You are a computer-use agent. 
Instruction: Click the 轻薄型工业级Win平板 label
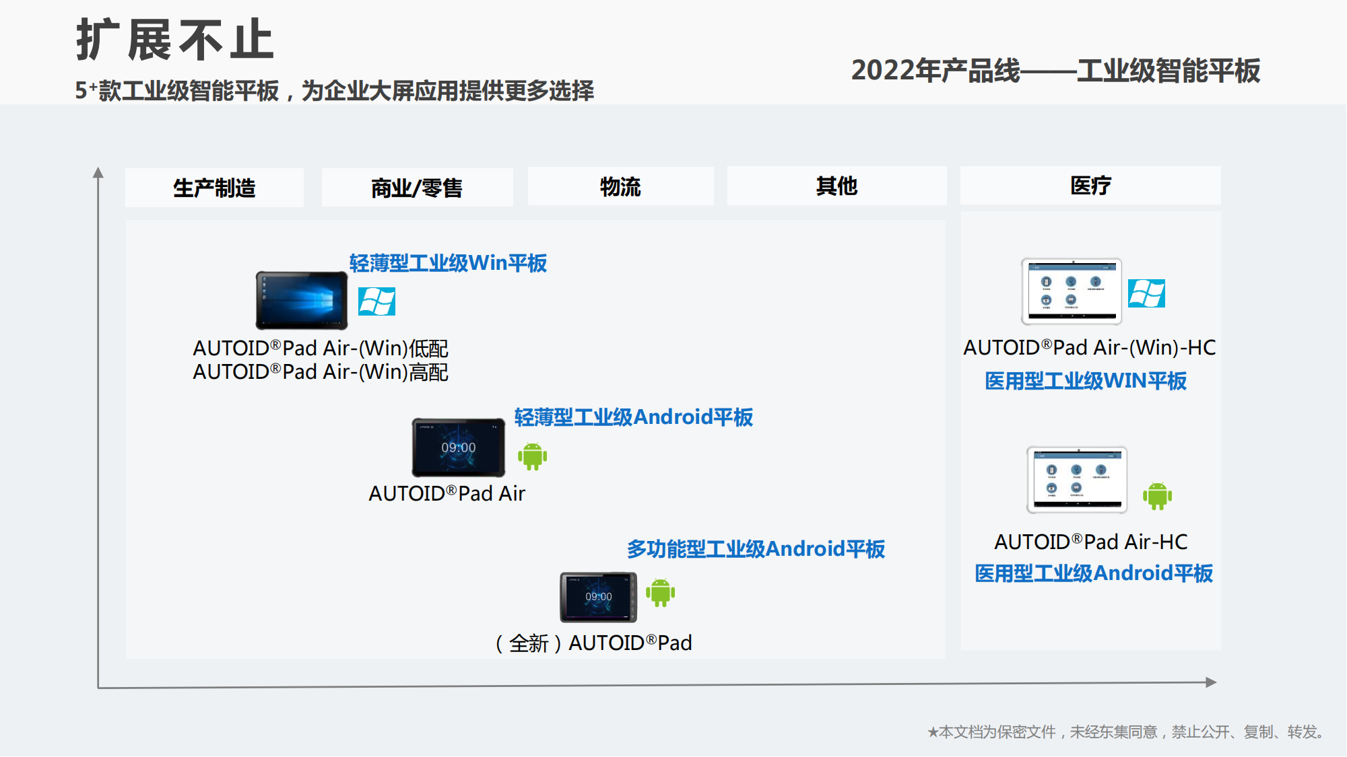[448, 263]
